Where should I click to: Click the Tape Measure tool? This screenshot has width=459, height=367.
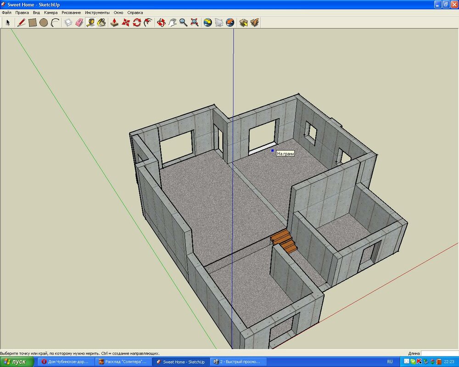(90, 22)
